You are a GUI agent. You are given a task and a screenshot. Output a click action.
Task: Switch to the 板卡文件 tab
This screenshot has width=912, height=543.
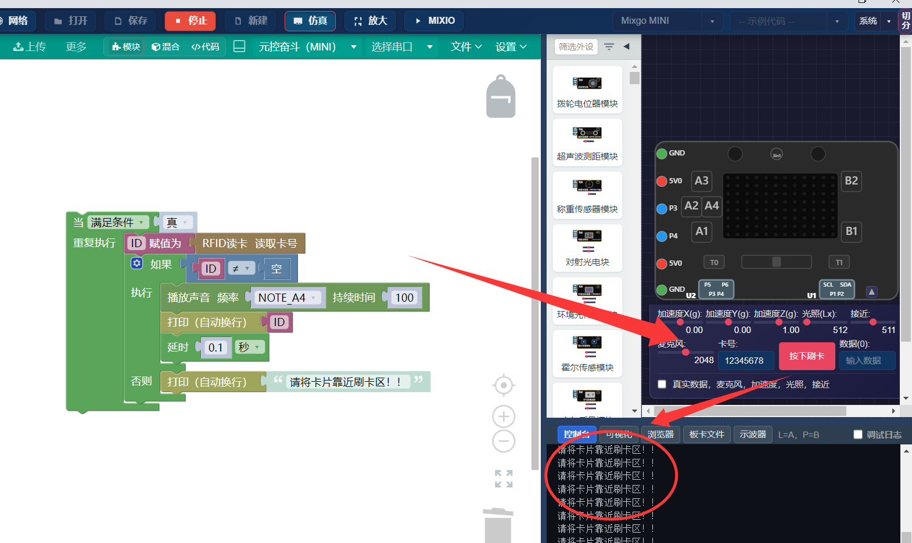[706, 435]
